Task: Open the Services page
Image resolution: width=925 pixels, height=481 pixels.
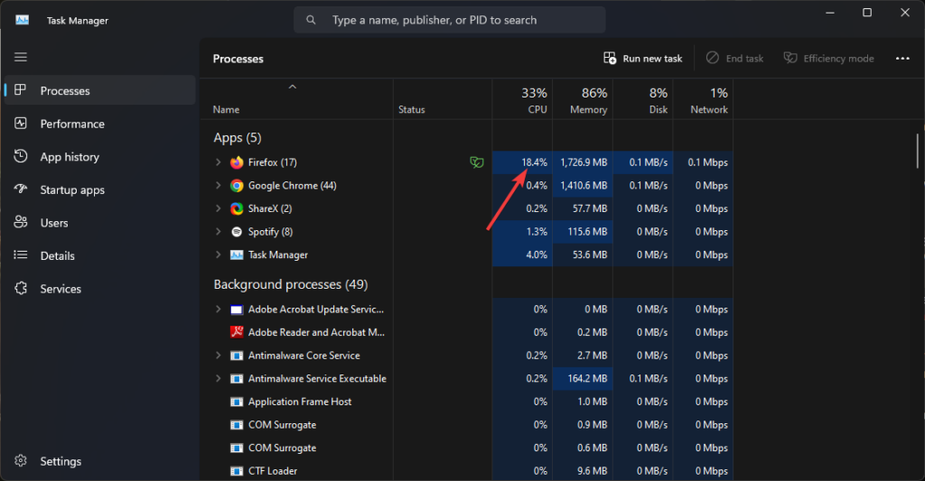Action: point(99,289)
